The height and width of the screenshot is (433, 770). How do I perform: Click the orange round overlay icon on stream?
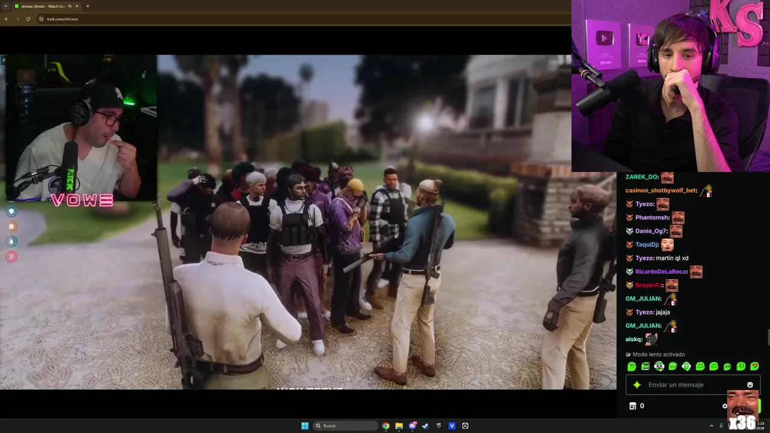click(11, 227)
